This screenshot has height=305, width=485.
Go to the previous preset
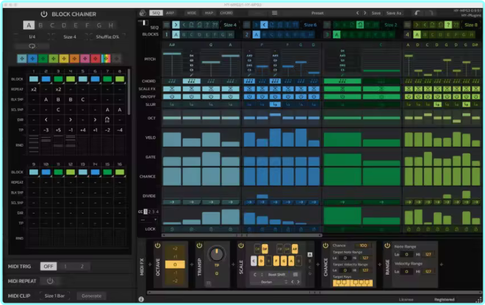coord(357,13)
